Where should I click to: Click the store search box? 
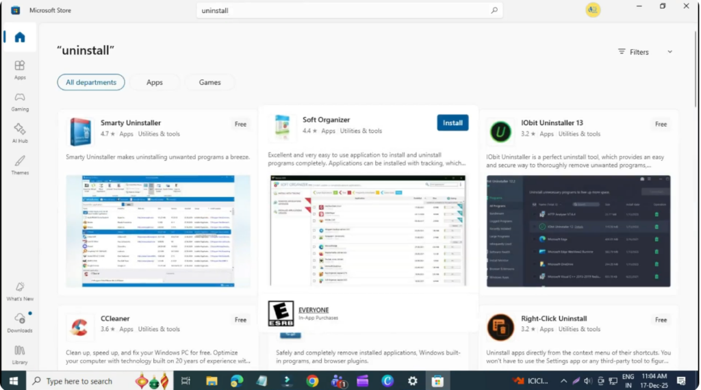[342, 10]
